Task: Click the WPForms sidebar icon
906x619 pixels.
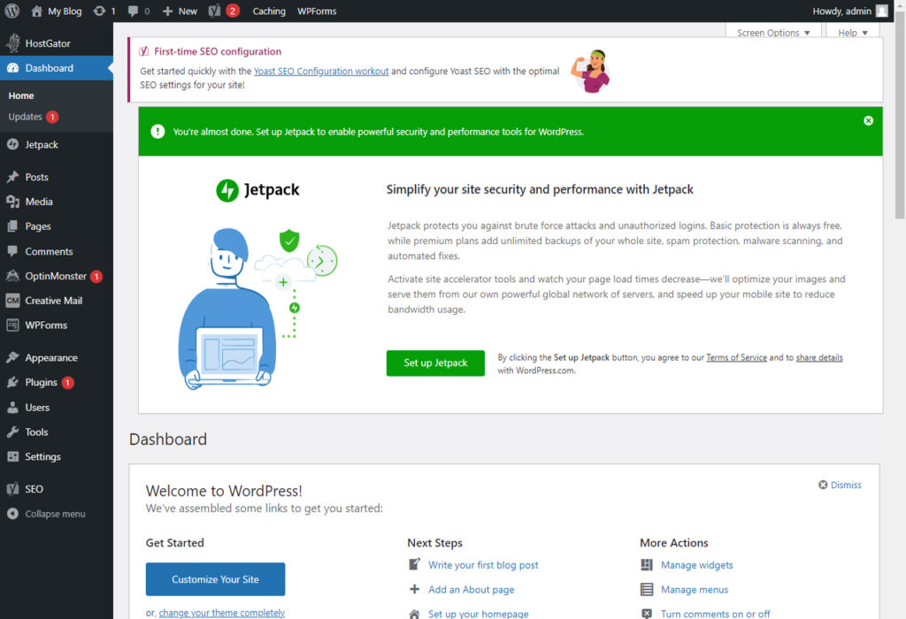Action: click(x=12, y=325)
